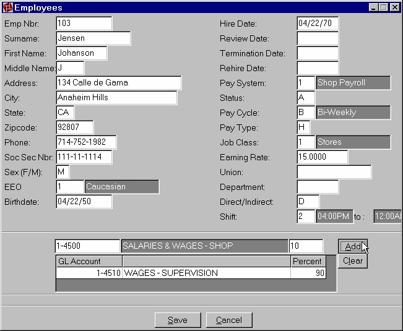Click the empty Union field
This screenshot has width=403, height=331.
pyautogui.click(x=334, y=172)
